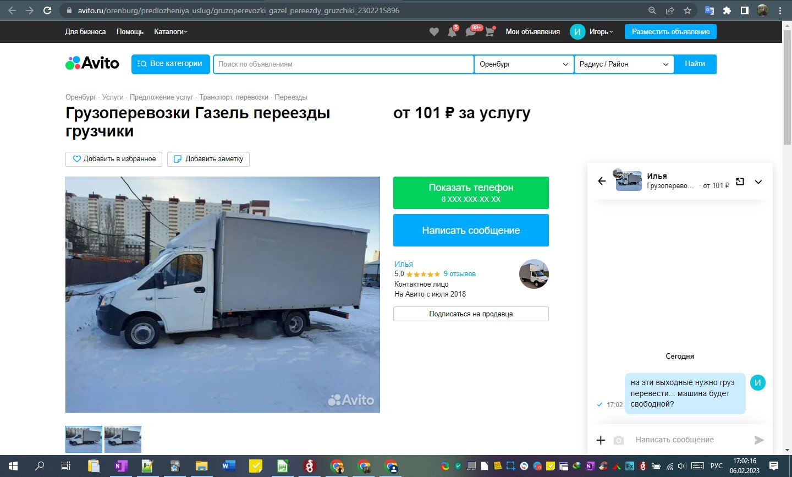Open Windows taskbar search

[x=40, y=466]
